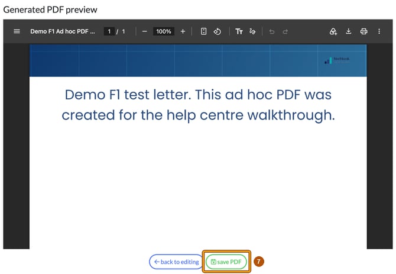The image size is (396, 274).
Task: Click the fit to page icon
Action: point(203,31)
